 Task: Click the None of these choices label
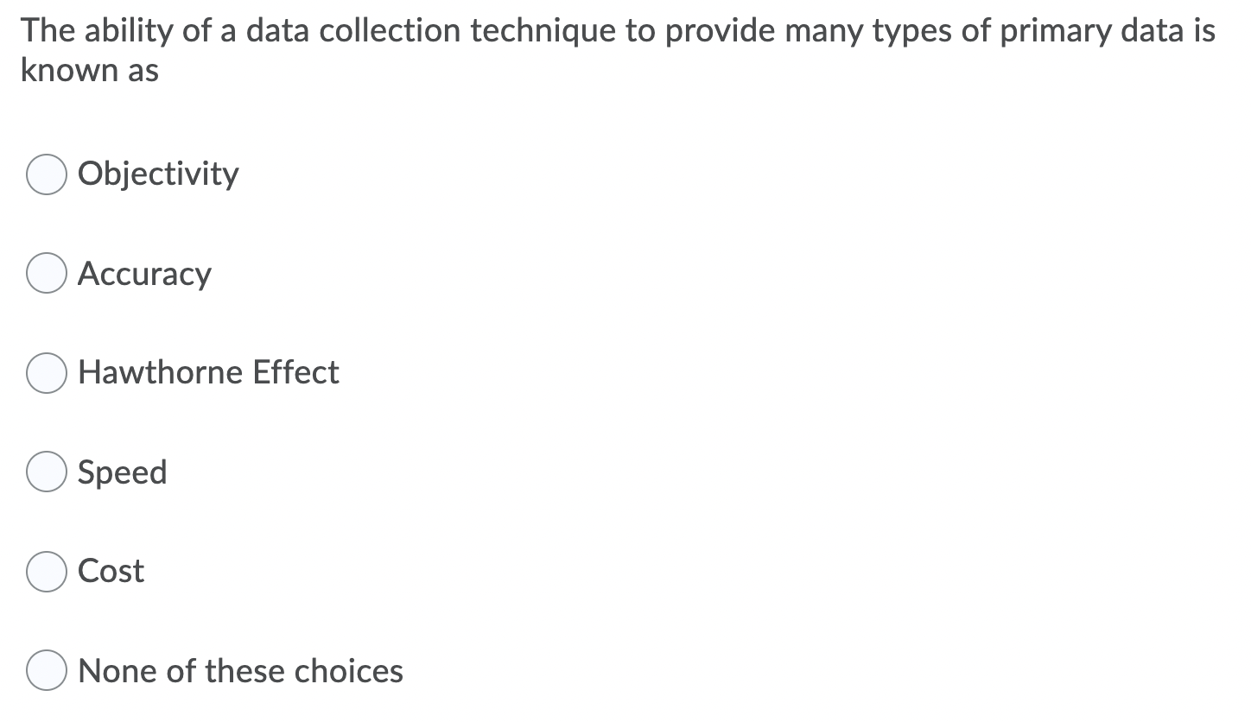pos(240,669)
